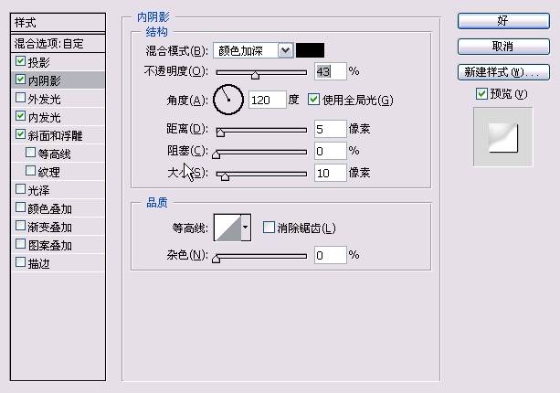Viewport: 560px width, 393px height.
Task: Click the angle field showing 120
Action: (268, 100)
